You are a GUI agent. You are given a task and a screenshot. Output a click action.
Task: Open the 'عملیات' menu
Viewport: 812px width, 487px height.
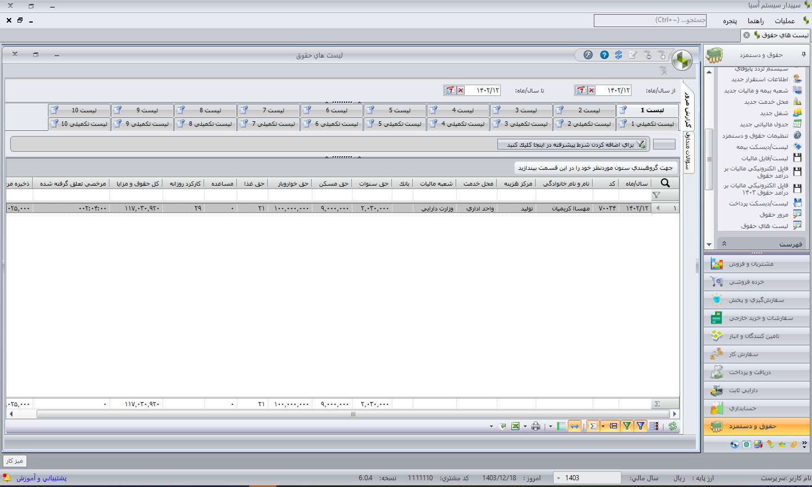coord(785,21)
